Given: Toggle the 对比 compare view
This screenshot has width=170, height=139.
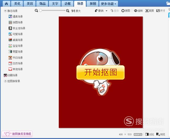Looking at the screenshot, I should point(150,134).
